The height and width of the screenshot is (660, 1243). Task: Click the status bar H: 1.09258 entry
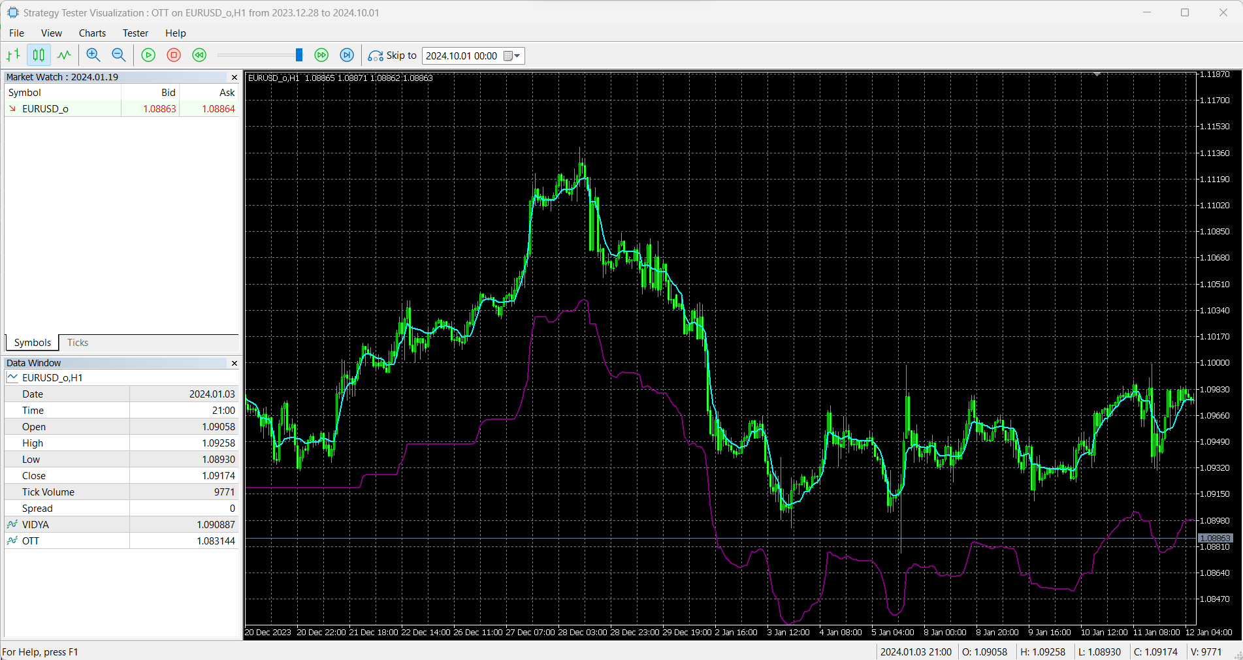[x=1043, y=652]
